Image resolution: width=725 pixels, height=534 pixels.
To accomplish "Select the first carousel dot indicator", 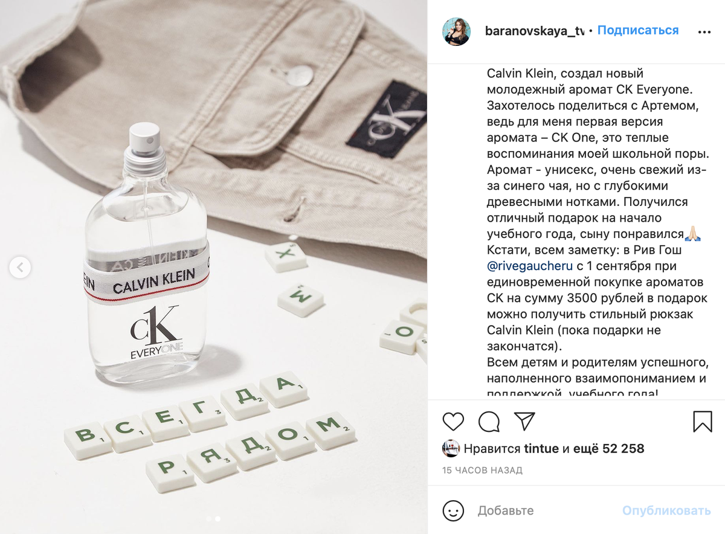I will 209,518.
